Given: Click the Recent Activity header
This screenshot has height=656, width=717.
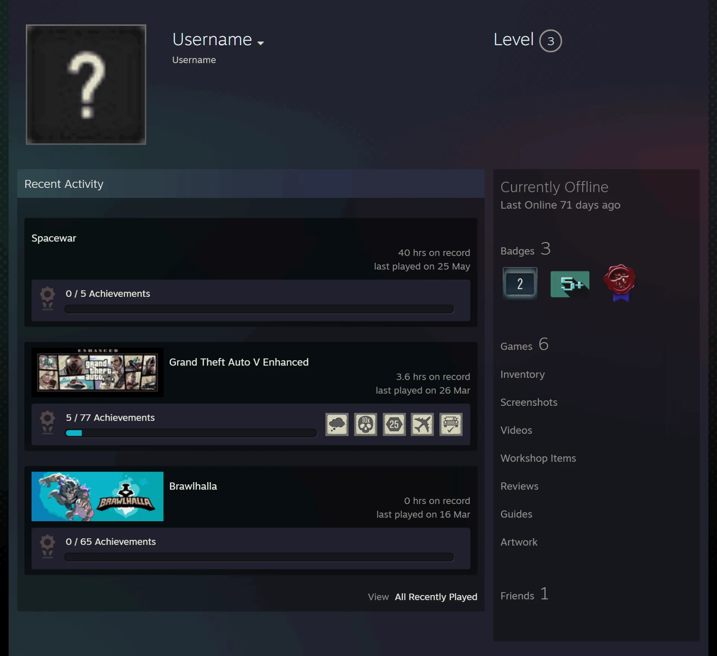Looking at the screenshot, I should (x=251, y=184).
